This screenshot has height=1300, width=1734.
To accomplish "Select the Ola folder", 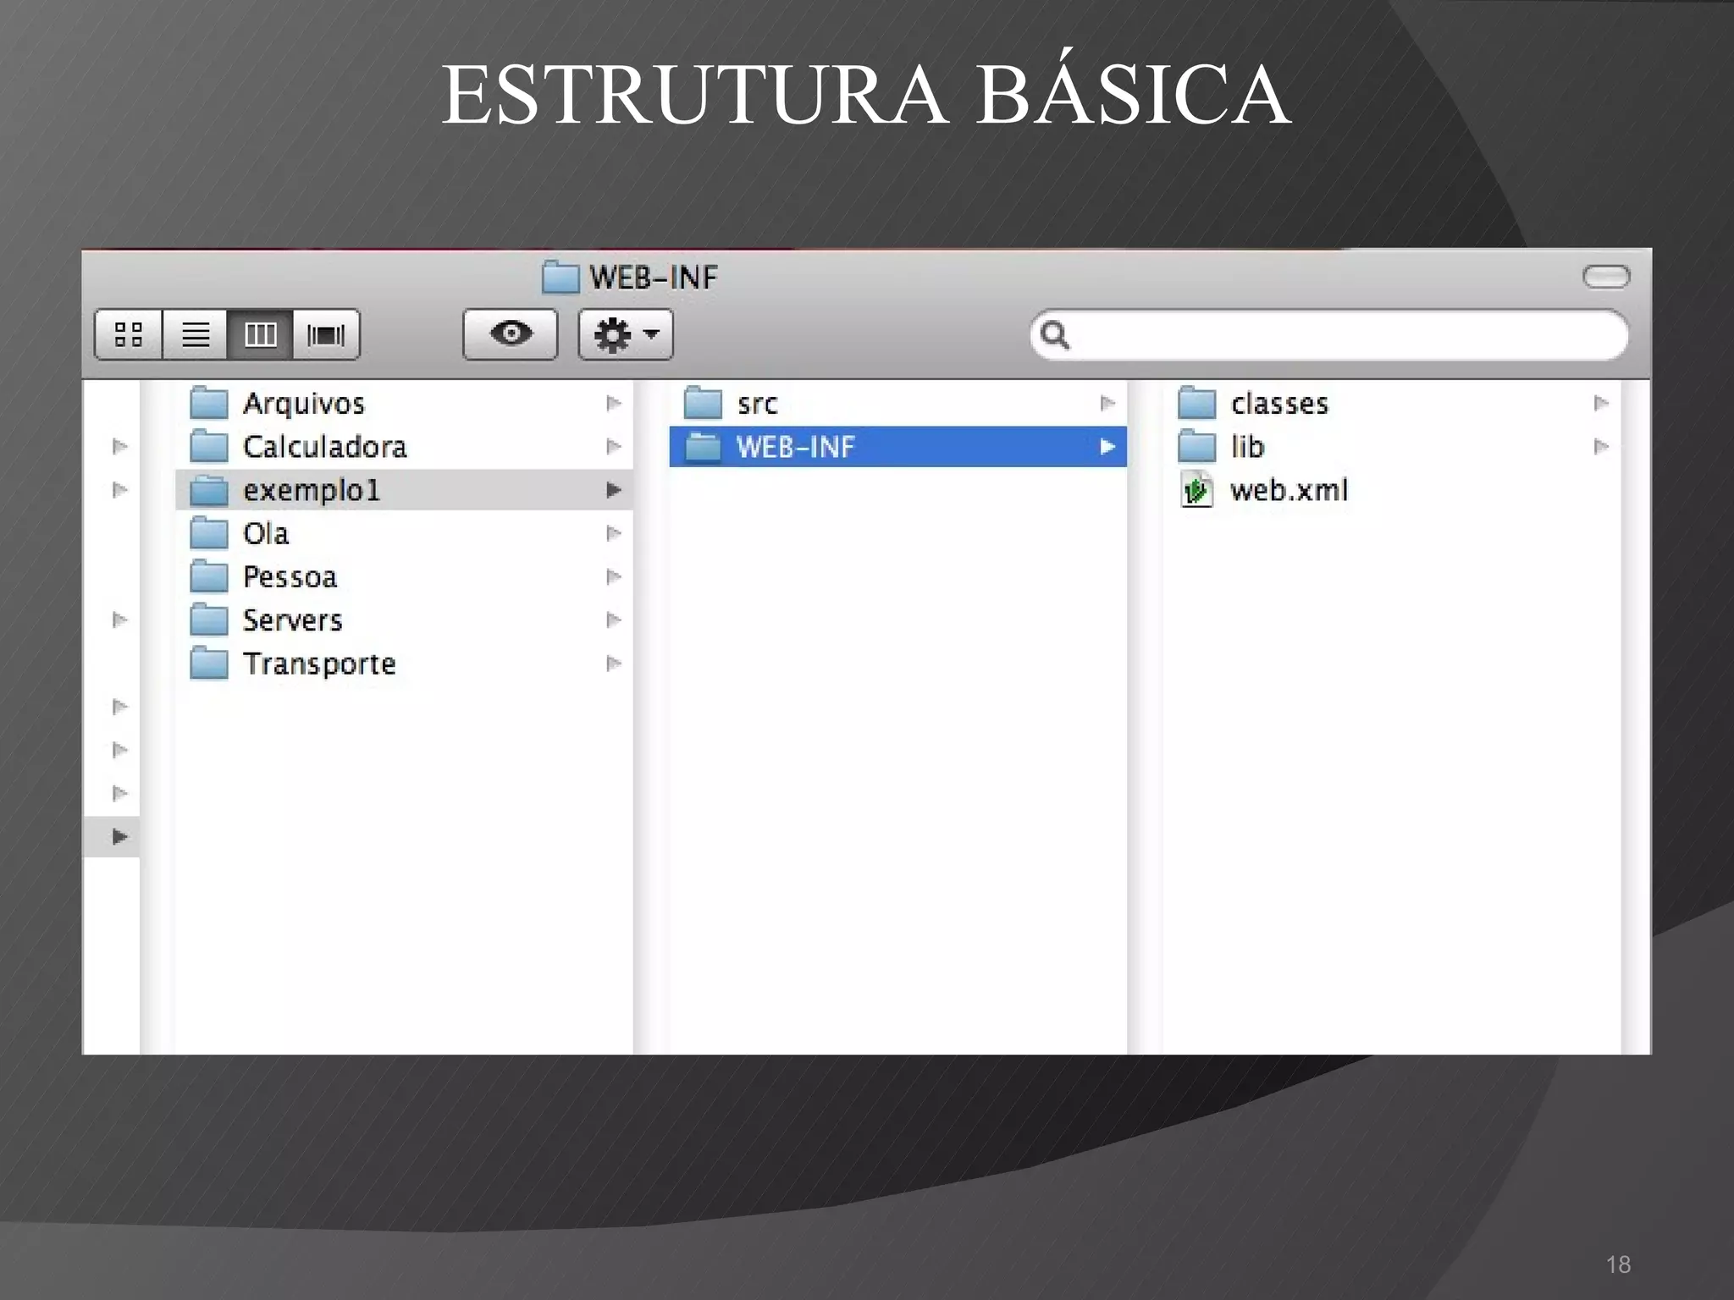I will coord(405,533).
